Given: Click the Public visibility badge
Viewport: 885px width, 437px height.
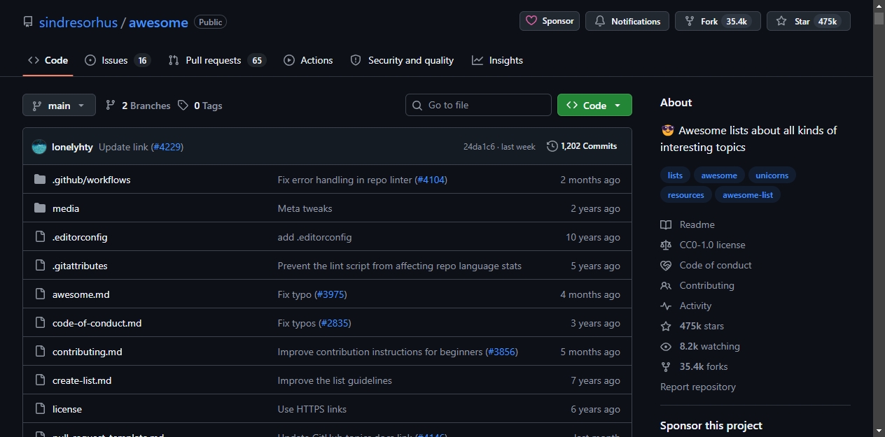Looking at the screenshot, I should click(210, 22).
